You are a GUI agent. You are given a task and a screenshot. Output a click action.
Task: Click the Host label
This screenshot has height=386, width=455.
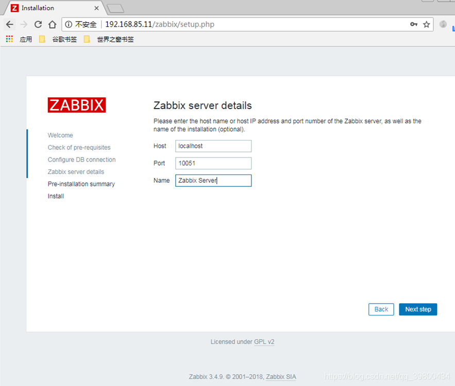click(160, 146)
